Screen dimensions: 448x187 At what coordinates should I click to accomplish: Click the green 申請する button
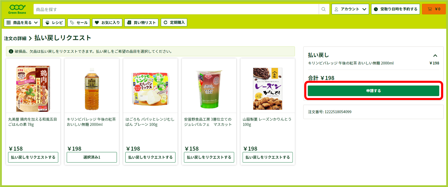[x=374, y=91]
